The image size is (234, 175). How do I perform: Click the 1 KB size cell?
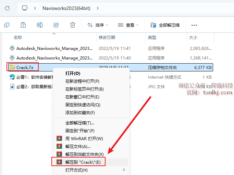click(207, 77)
